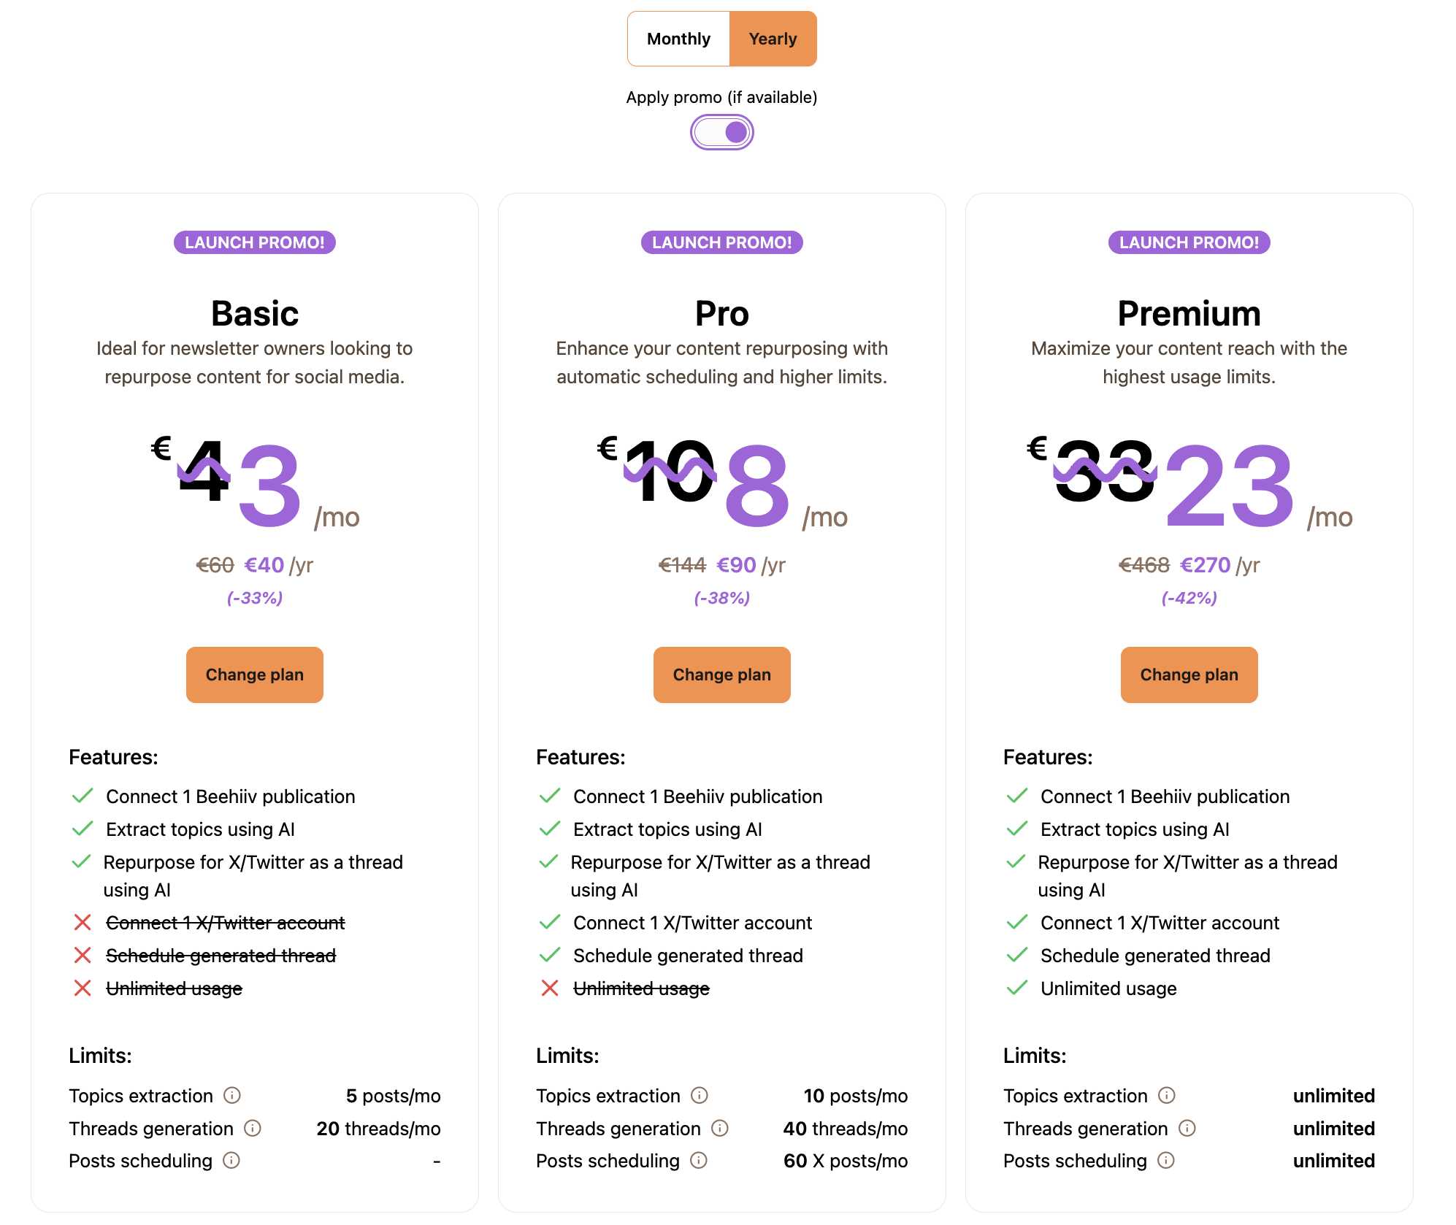Click Change plan under Pro
Viewport: 1456px width, 1225px height.
point(722,675)
